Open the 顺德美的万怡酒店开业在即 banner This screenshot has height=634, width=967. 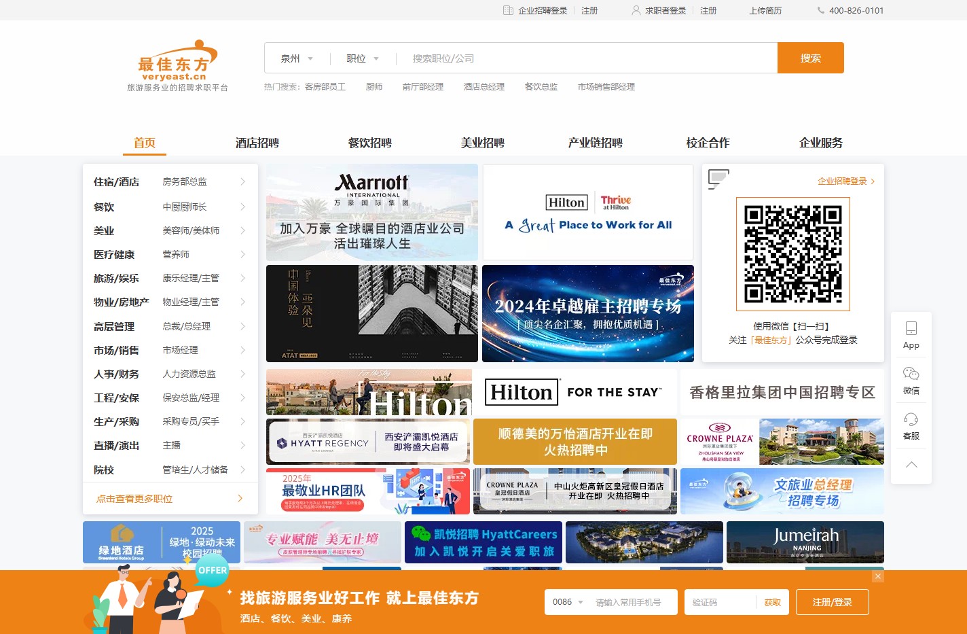pyautogui.click(x=575, y=442)
